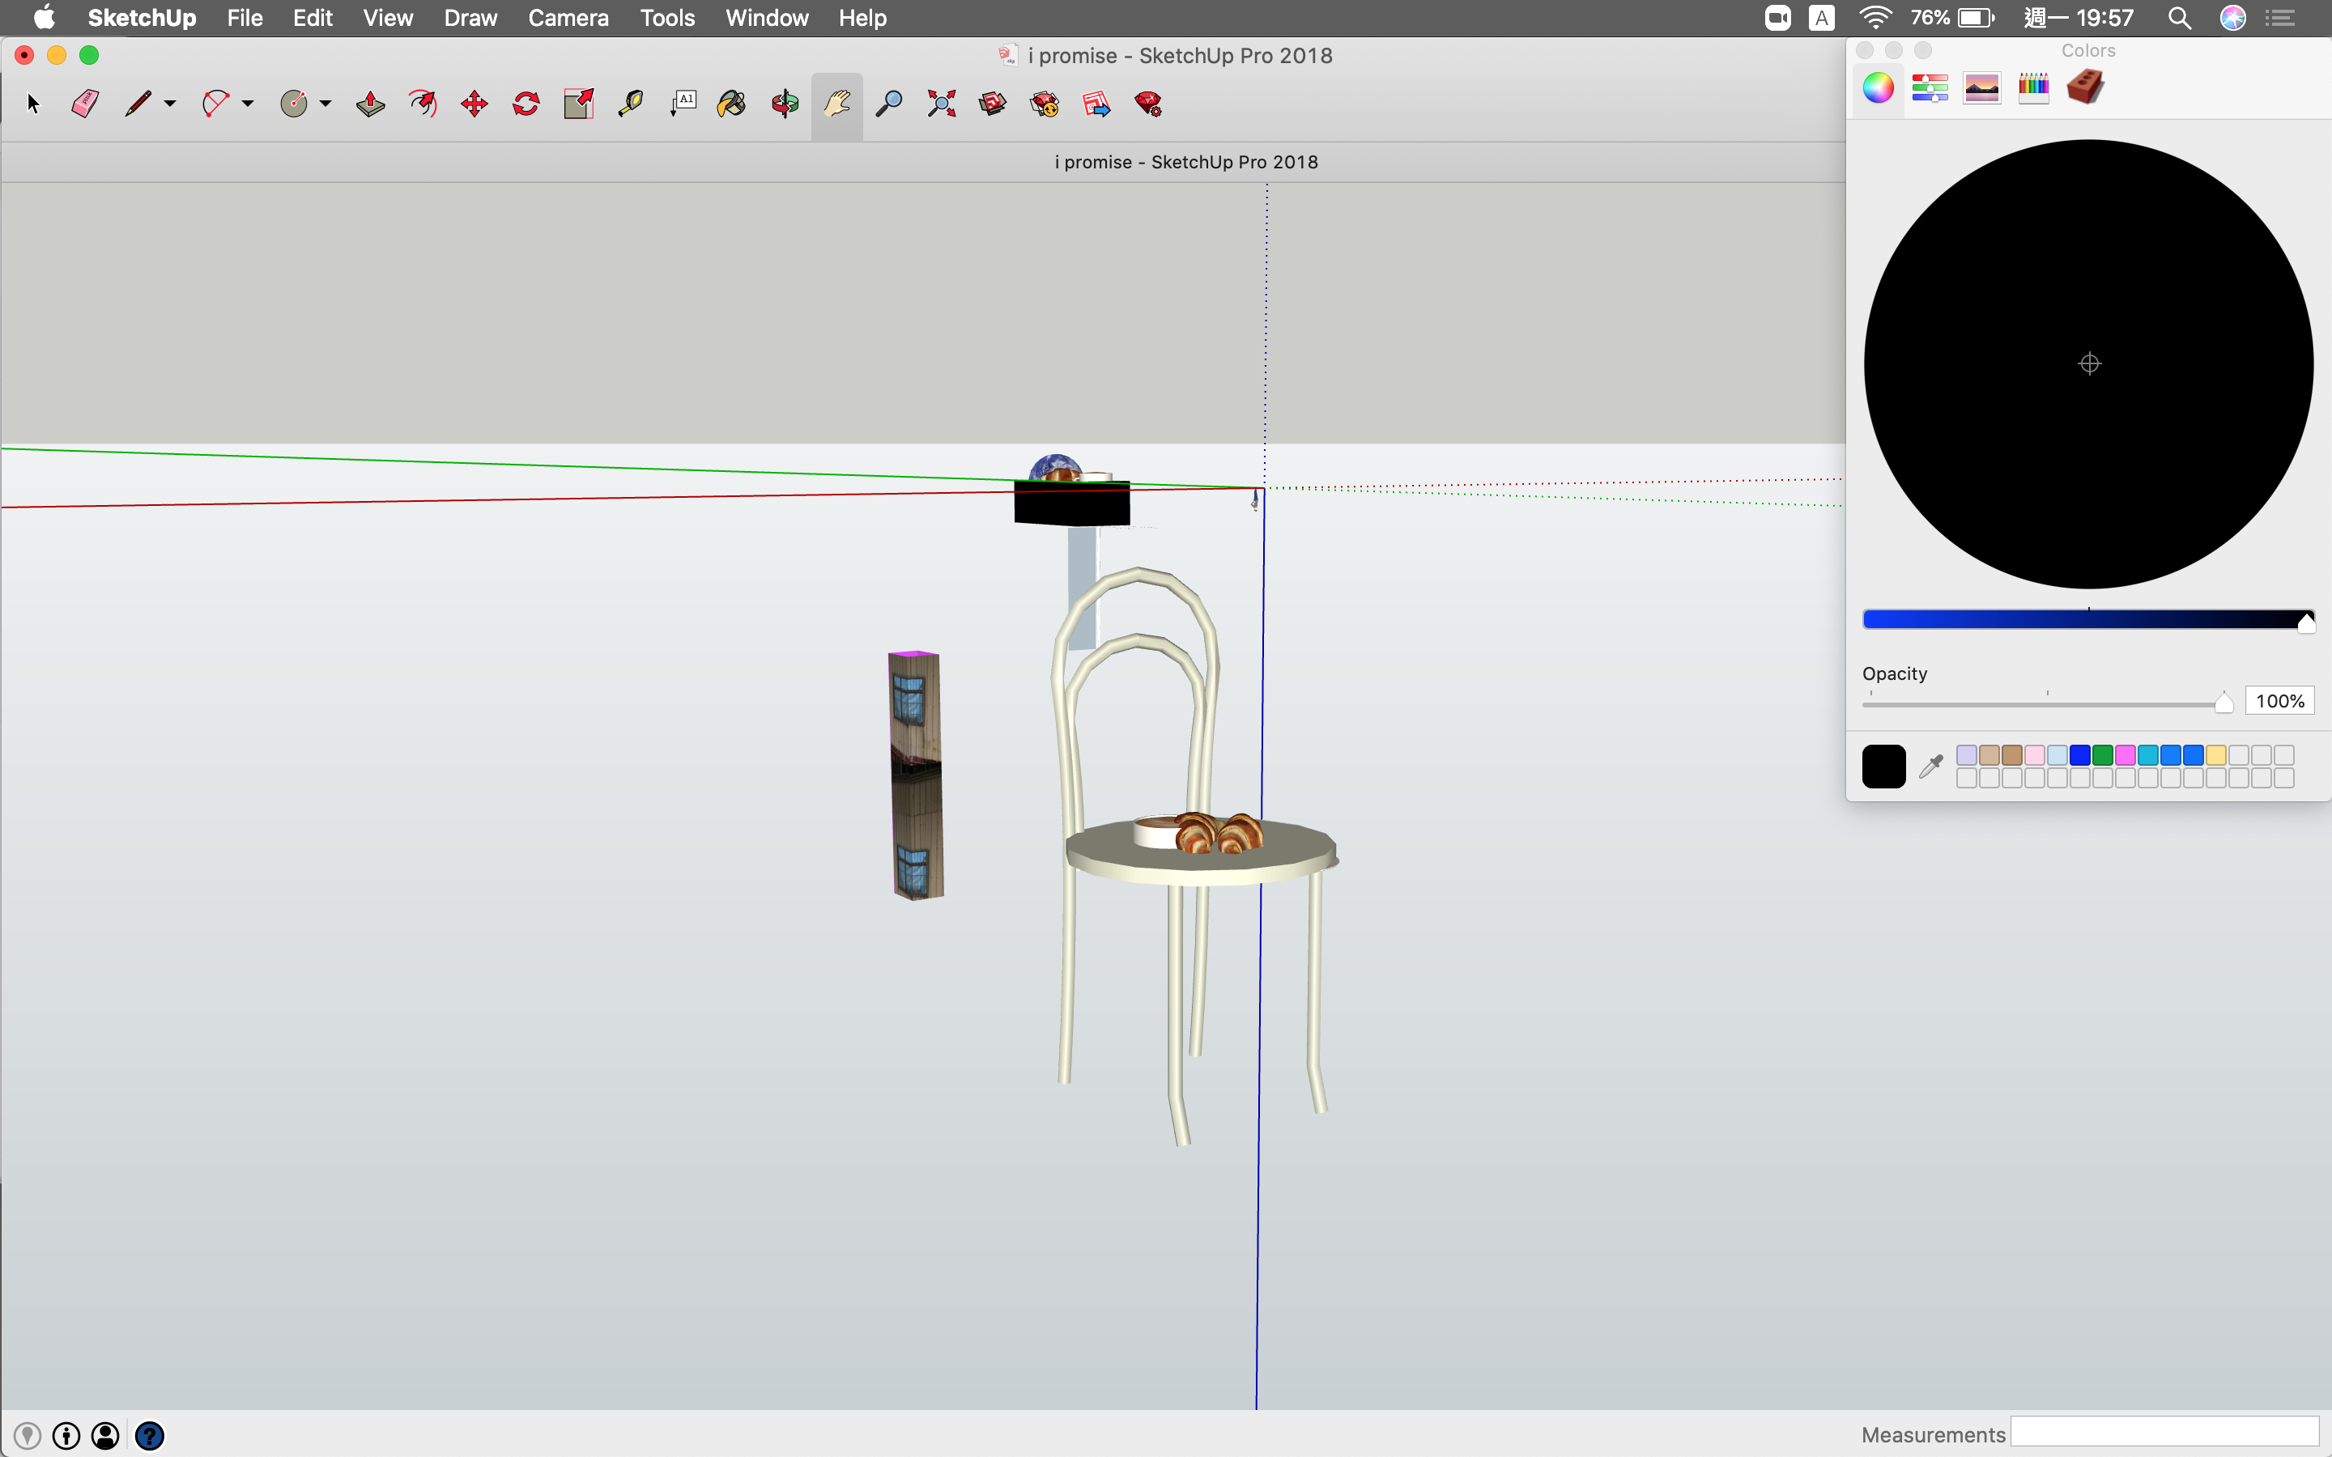Choose the Rotate tool
Screen dimensions: 2332x1457
pyautogui.click(x=526, y=104)
